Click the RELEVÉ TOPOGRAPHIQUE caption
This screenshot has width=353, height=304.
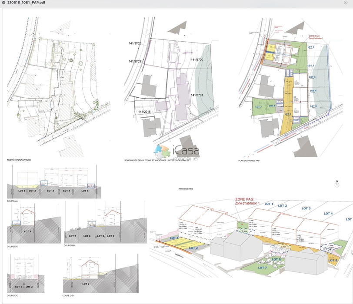coord(19,160)
